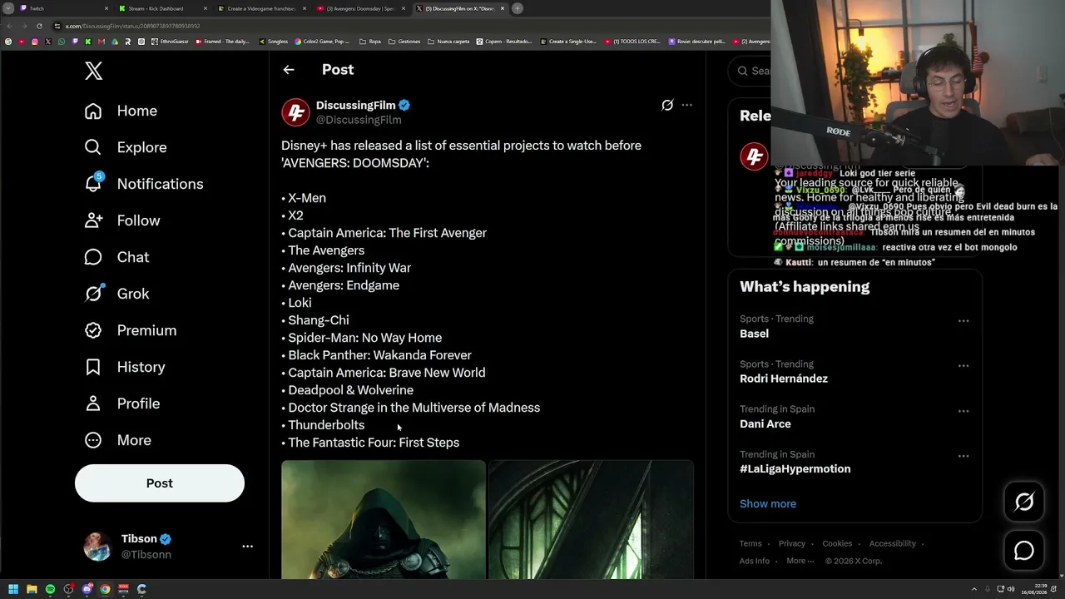The height and width of the screenshot is (599, 1065).
Task: Open the Terms footer link
Action: coord(750,543)
